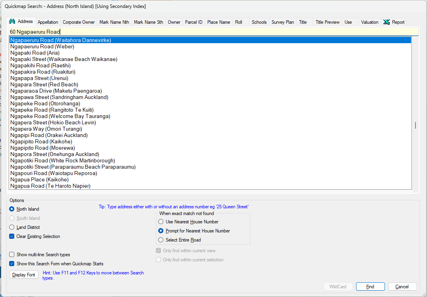
Task: Enable Show multi-line Search types
Action: pos(12,255)
